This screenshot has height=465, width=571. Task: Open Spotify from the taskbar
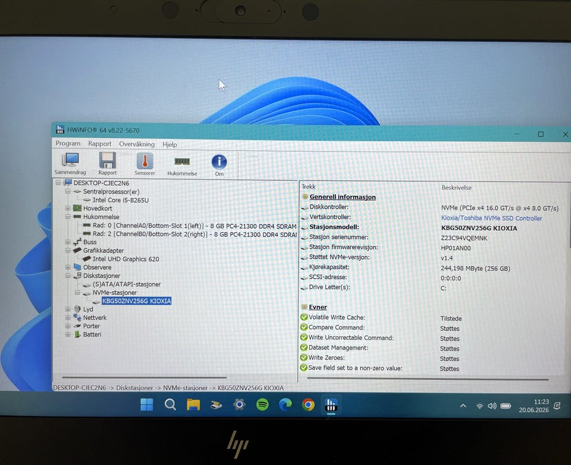pos(262,404)
